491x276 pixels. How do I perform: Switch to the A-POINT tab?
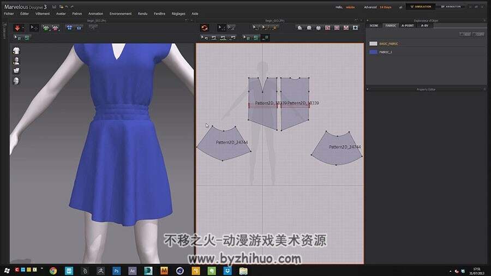pos(408,26)
